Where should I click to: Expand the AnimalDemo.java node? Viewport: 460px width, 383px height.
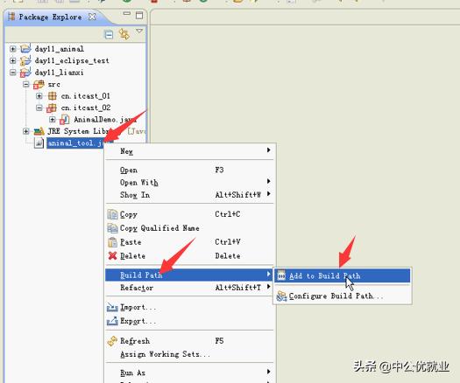point(53,120)
